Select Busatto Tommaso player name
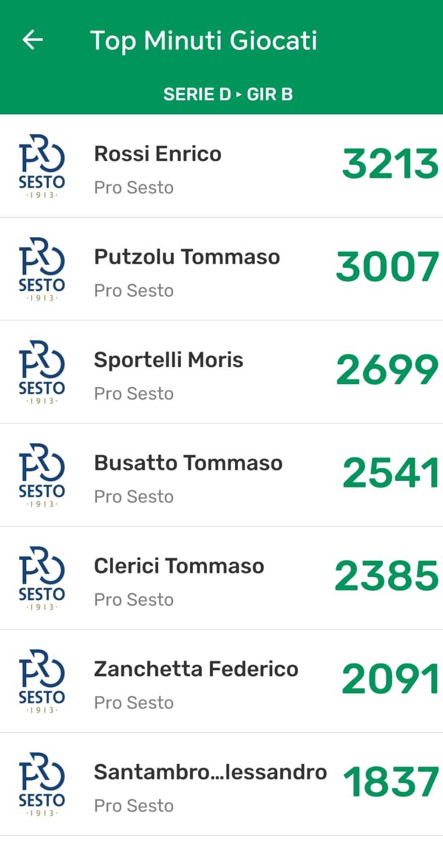 coord(188,463)
